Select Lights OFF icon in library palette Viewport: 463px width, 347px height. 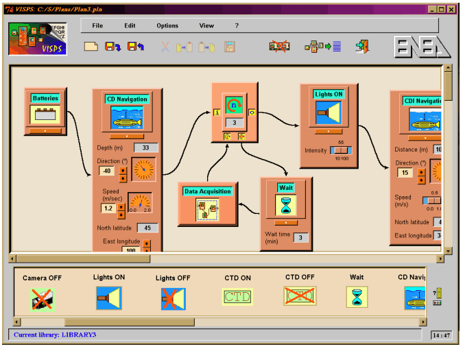point(173,298)
